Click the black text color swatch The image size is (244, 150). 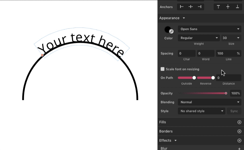[167, 29]
